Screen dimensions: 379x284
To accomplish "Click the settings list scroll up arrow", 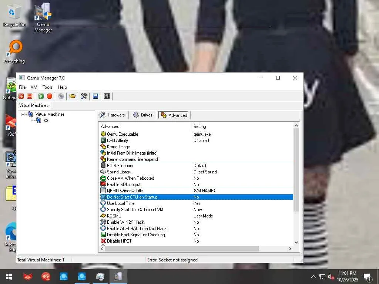I will coord(296,126).
